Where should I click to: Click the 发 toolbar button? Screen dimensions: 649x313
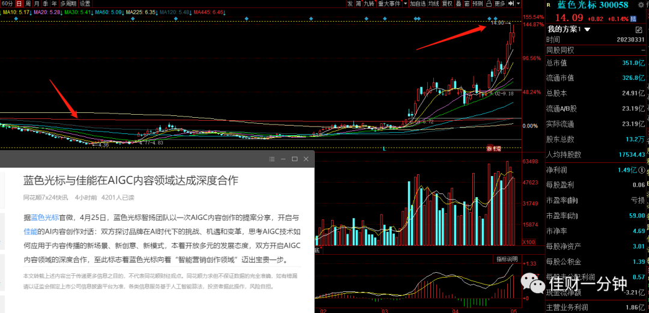(350, 4)
